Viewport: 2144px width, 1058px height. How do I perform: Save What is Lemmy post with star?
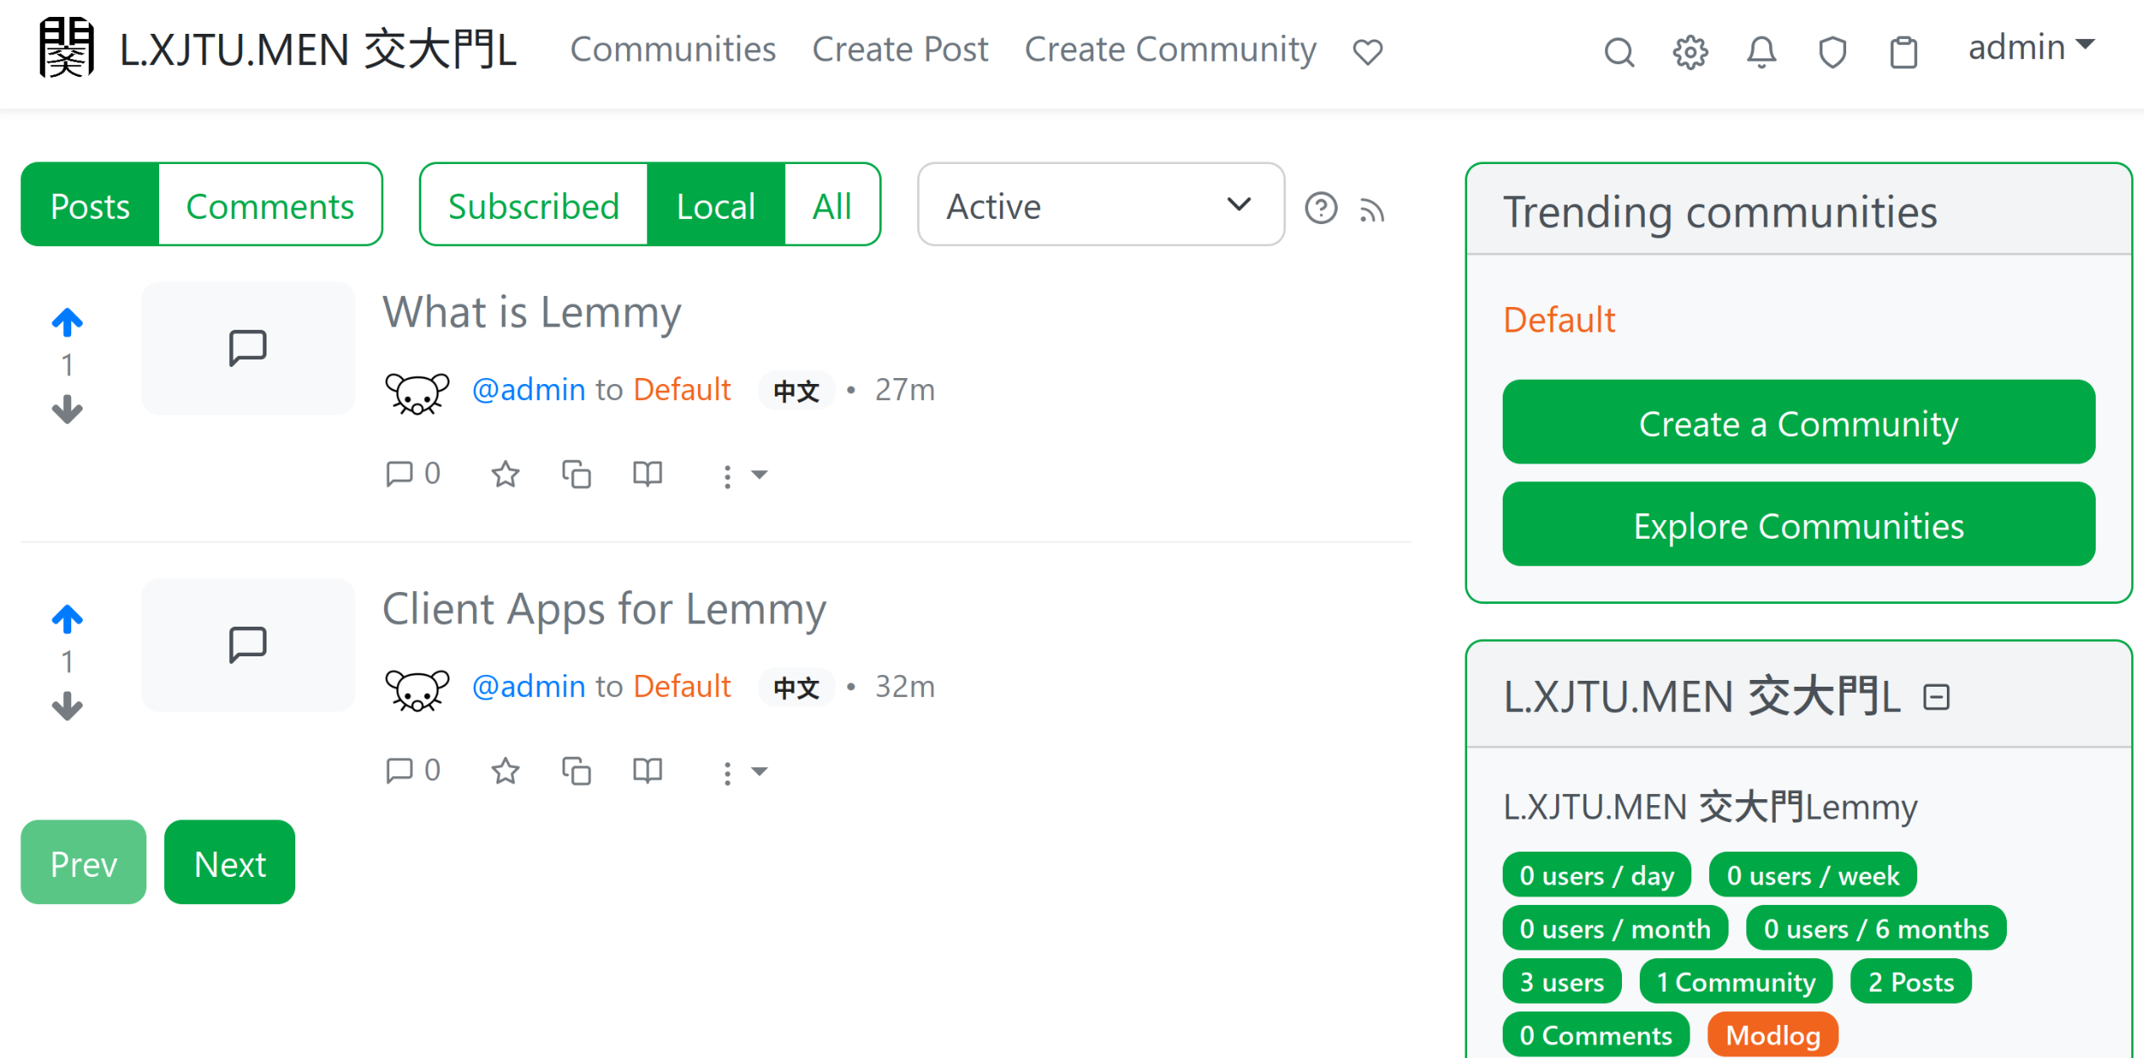(x=505, y=474)
